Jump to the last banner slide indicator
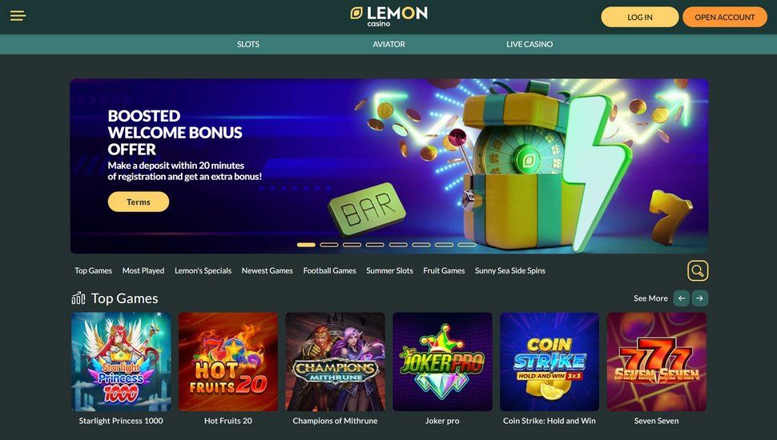 coord(467,245)
